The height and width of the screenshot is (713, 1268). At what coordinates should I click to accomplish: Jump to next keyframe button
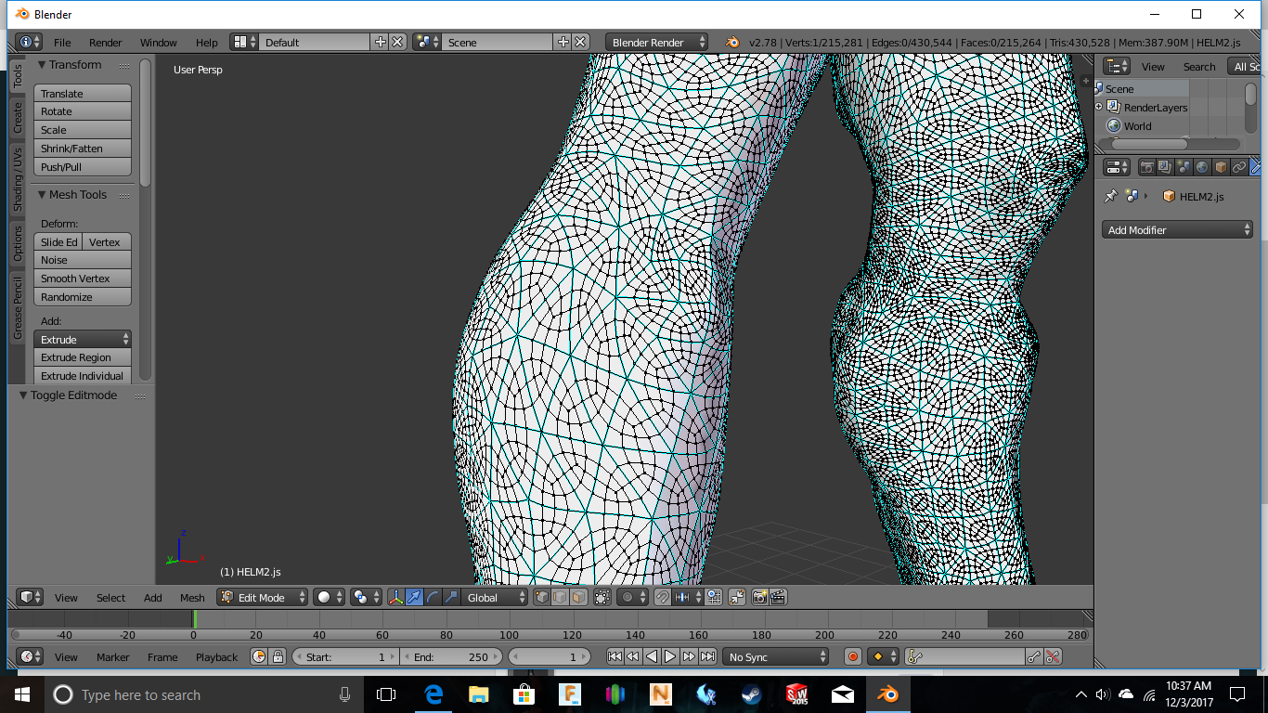[x=689, y=656]
